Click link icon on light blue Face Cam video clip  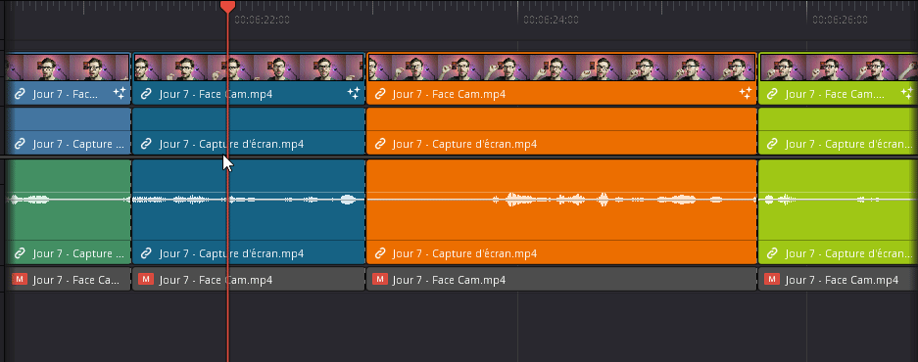[20, 94]
